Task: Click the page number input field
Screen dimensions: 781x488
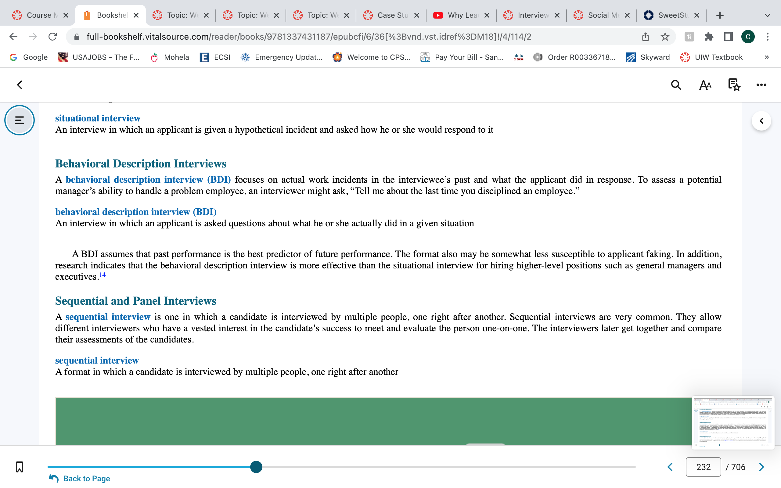Action: (x=703, y=467)
